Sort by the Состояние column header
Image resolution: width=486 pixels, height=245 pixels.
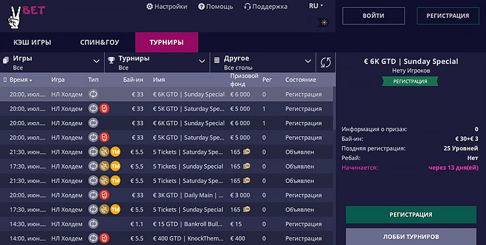pos(301,80)
